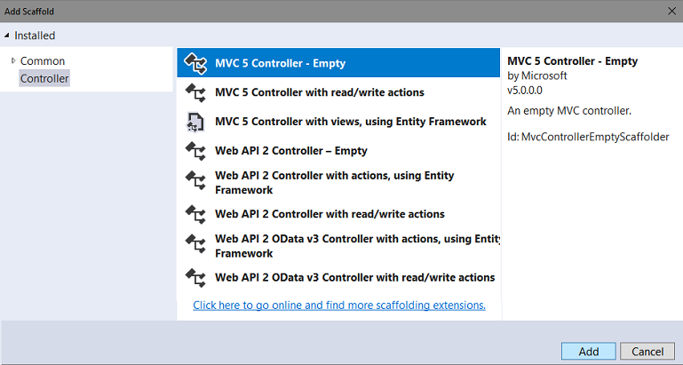Click the icon of Web API 2 Controller with actions, using Entity Framework
683x365 pixels.
(x=195, y=180)
